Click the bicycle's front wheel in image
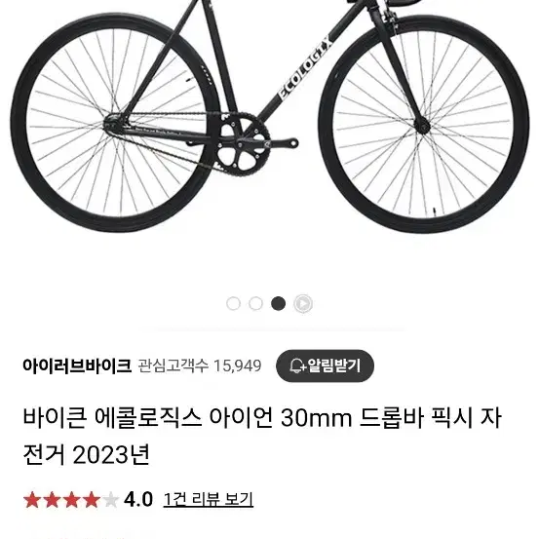 pyautogui.click(x=423, y=125)
